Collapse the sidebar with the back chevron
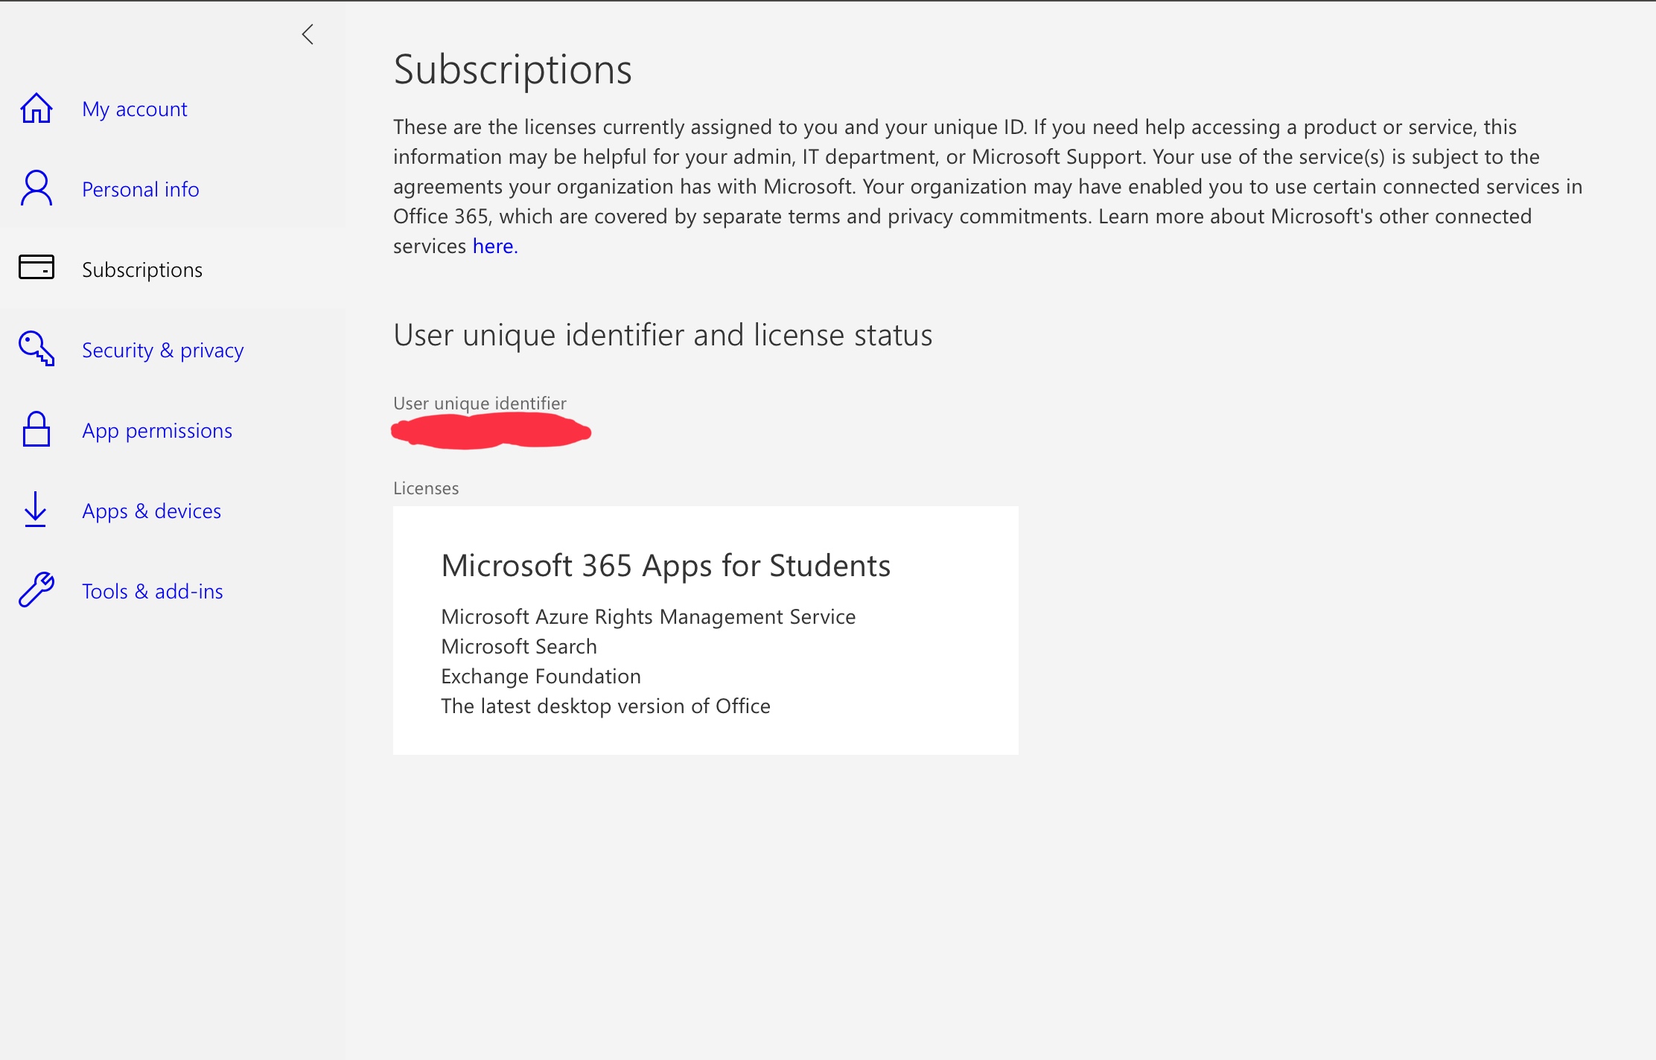This screenshot has width=1656, height=1060. pos(308,34)
